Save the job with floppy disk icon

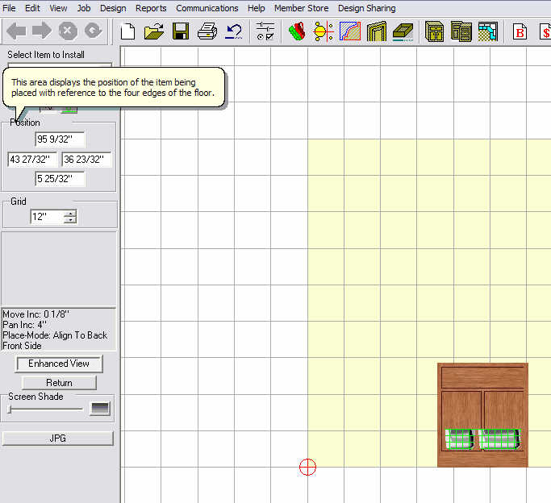pyautogui.click(x=181, y=31)
